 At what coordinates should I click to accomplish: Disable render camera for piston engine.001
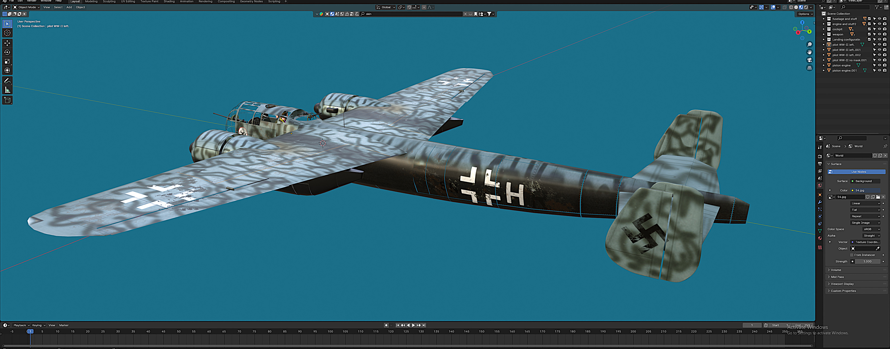point(885,71)
